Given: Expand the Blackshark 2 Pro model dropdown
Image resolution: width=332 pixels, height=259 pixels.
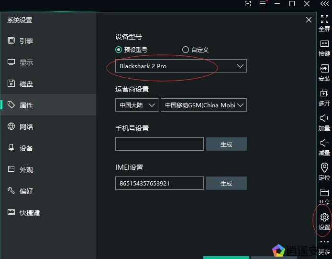Looking at the screenshot, I should coord(181,66).
